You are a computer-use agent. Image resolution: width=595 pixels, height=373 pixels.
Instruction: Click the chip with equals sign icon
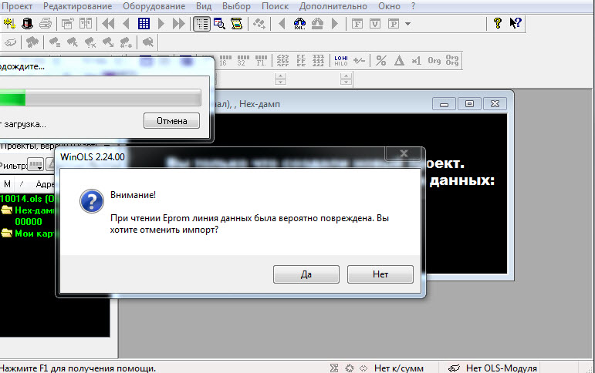coord(55,42)
